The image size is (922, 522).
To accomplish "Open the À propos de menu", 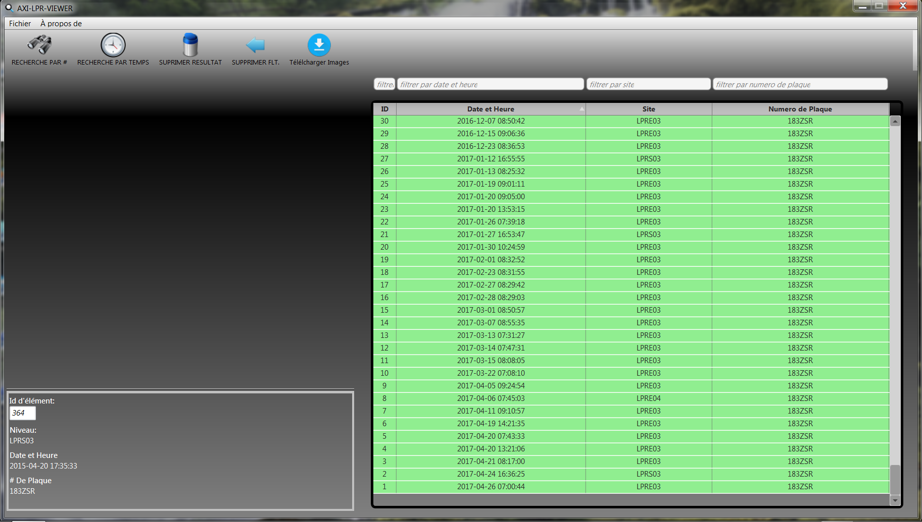I will click(61, 24).
